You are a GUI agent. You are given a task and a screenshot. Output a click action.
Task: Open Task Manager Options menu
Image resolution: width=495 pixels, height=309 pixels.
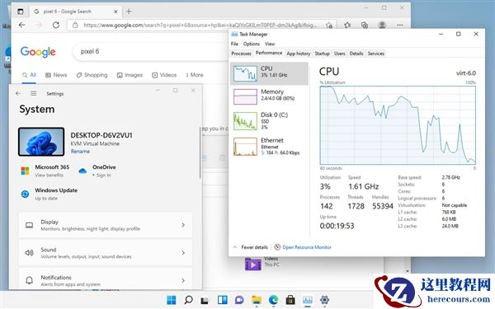coord(252,44)
